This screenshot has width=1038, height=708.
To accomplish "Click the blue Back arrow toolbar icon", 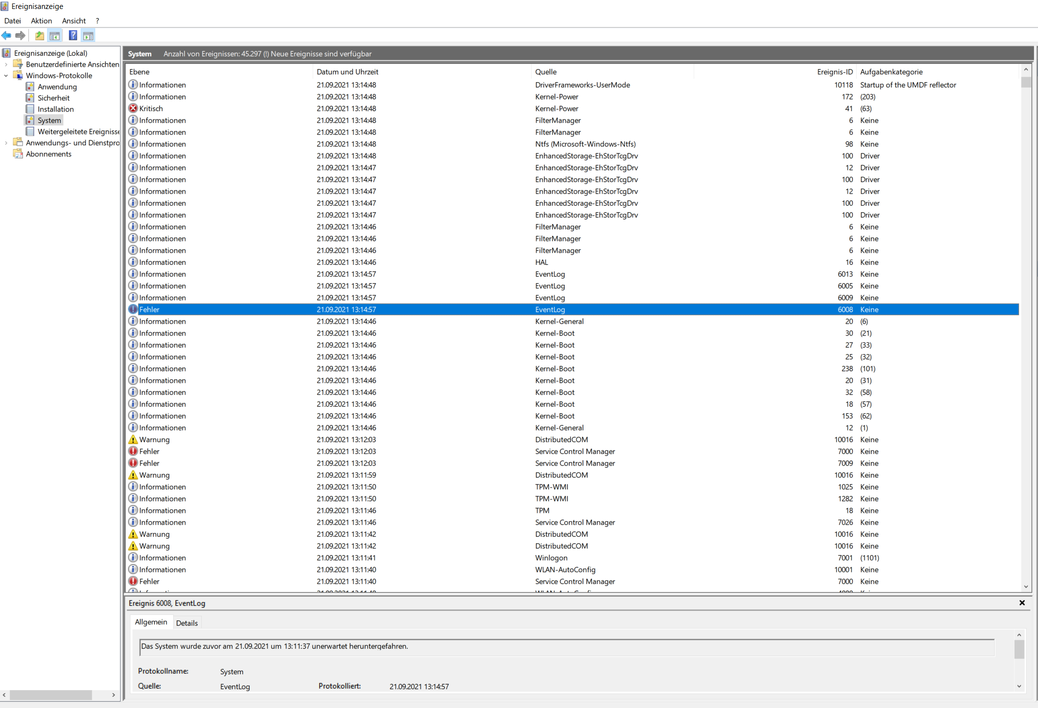I will [6, 35].
